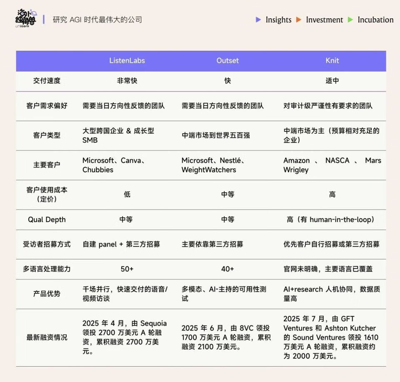Viewport: 400px width, 382px height.
Task: Click the Qual Depth row label
Action: coord(47,219)
